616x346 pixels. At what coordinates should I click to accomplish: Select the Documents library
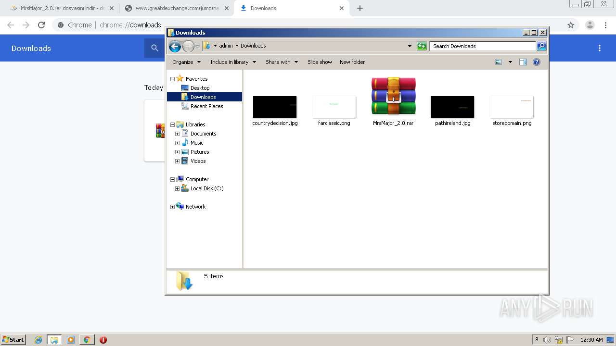coord(203,134)
